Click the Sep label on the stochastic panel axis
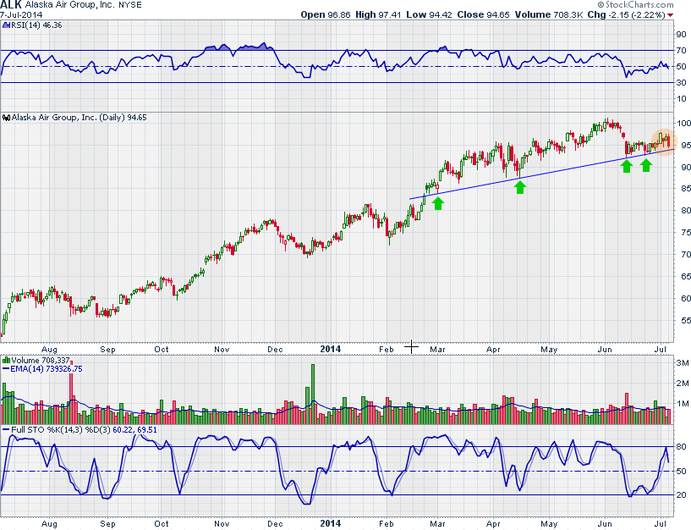This screenshot has width=691, height=530. 107,524
